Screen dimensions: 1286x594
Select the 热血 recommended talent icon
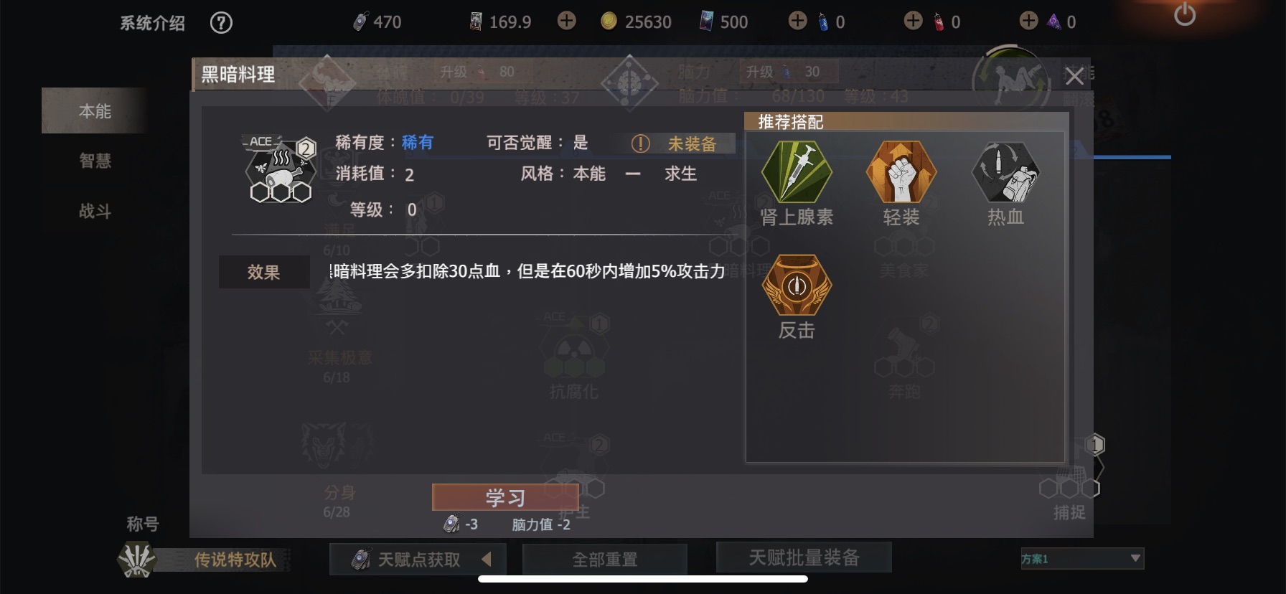(x=1005, y=172)
